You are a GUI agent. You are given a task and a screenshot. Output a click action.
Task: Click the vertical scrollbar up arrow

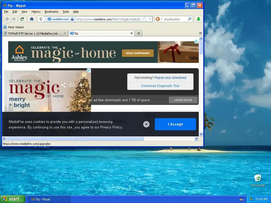(x=201, y=39)
